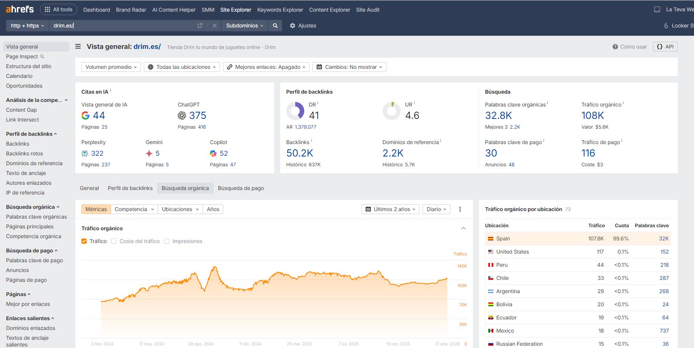Image resolution: width=694 pixels, height=348 pixels.
Task: Open the Últimos 2 años date dropdown
Action: click(390, 209)
